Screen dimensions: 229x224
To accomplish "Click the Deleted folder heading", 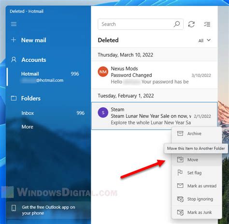I will pyautogui.click(x=108, y=40).
